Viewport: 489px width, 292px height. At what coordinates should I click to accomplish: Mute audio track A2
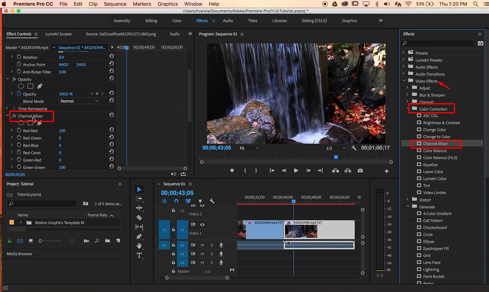[x=202, y=254]
